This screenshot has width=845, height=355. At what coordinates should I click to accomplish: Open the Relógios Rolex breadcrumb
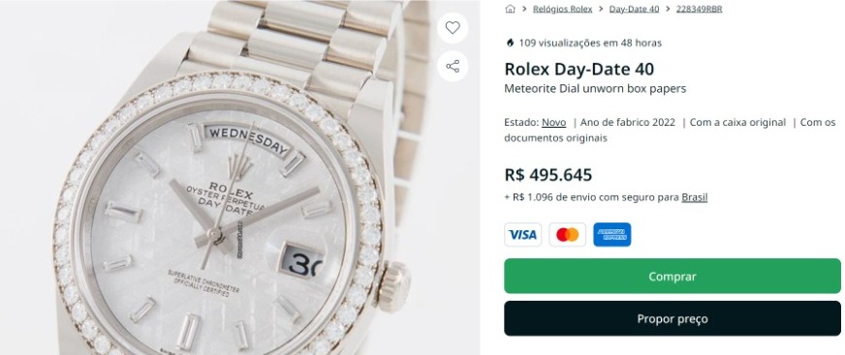tap(562, 9)
